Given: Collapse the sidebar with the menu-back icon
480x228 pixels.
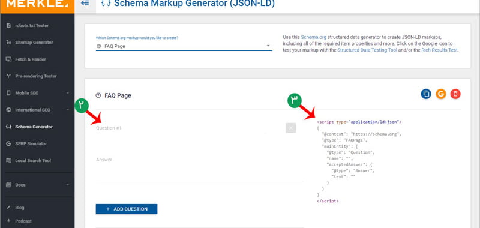Looking at the screenshot, I should 85,4.
